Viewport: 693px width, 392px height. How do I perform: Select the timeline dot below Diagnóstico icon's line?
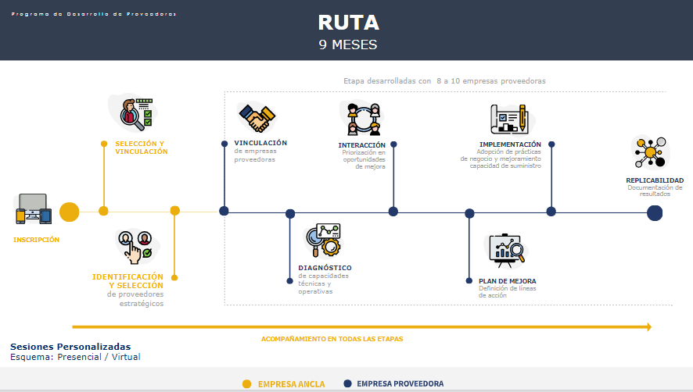click(290, 213)
